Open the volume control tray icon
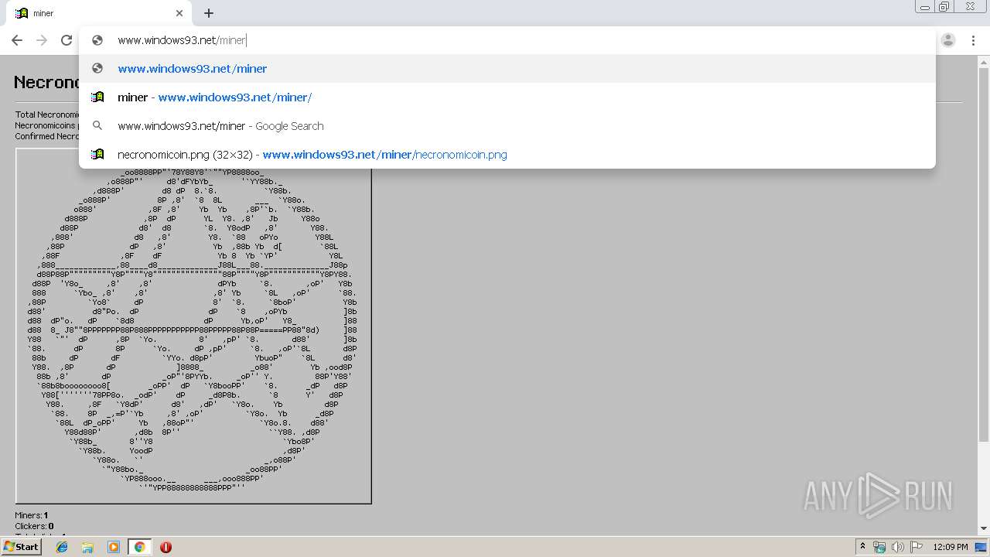Screen dimensions: 990x557 click(898, 547)
